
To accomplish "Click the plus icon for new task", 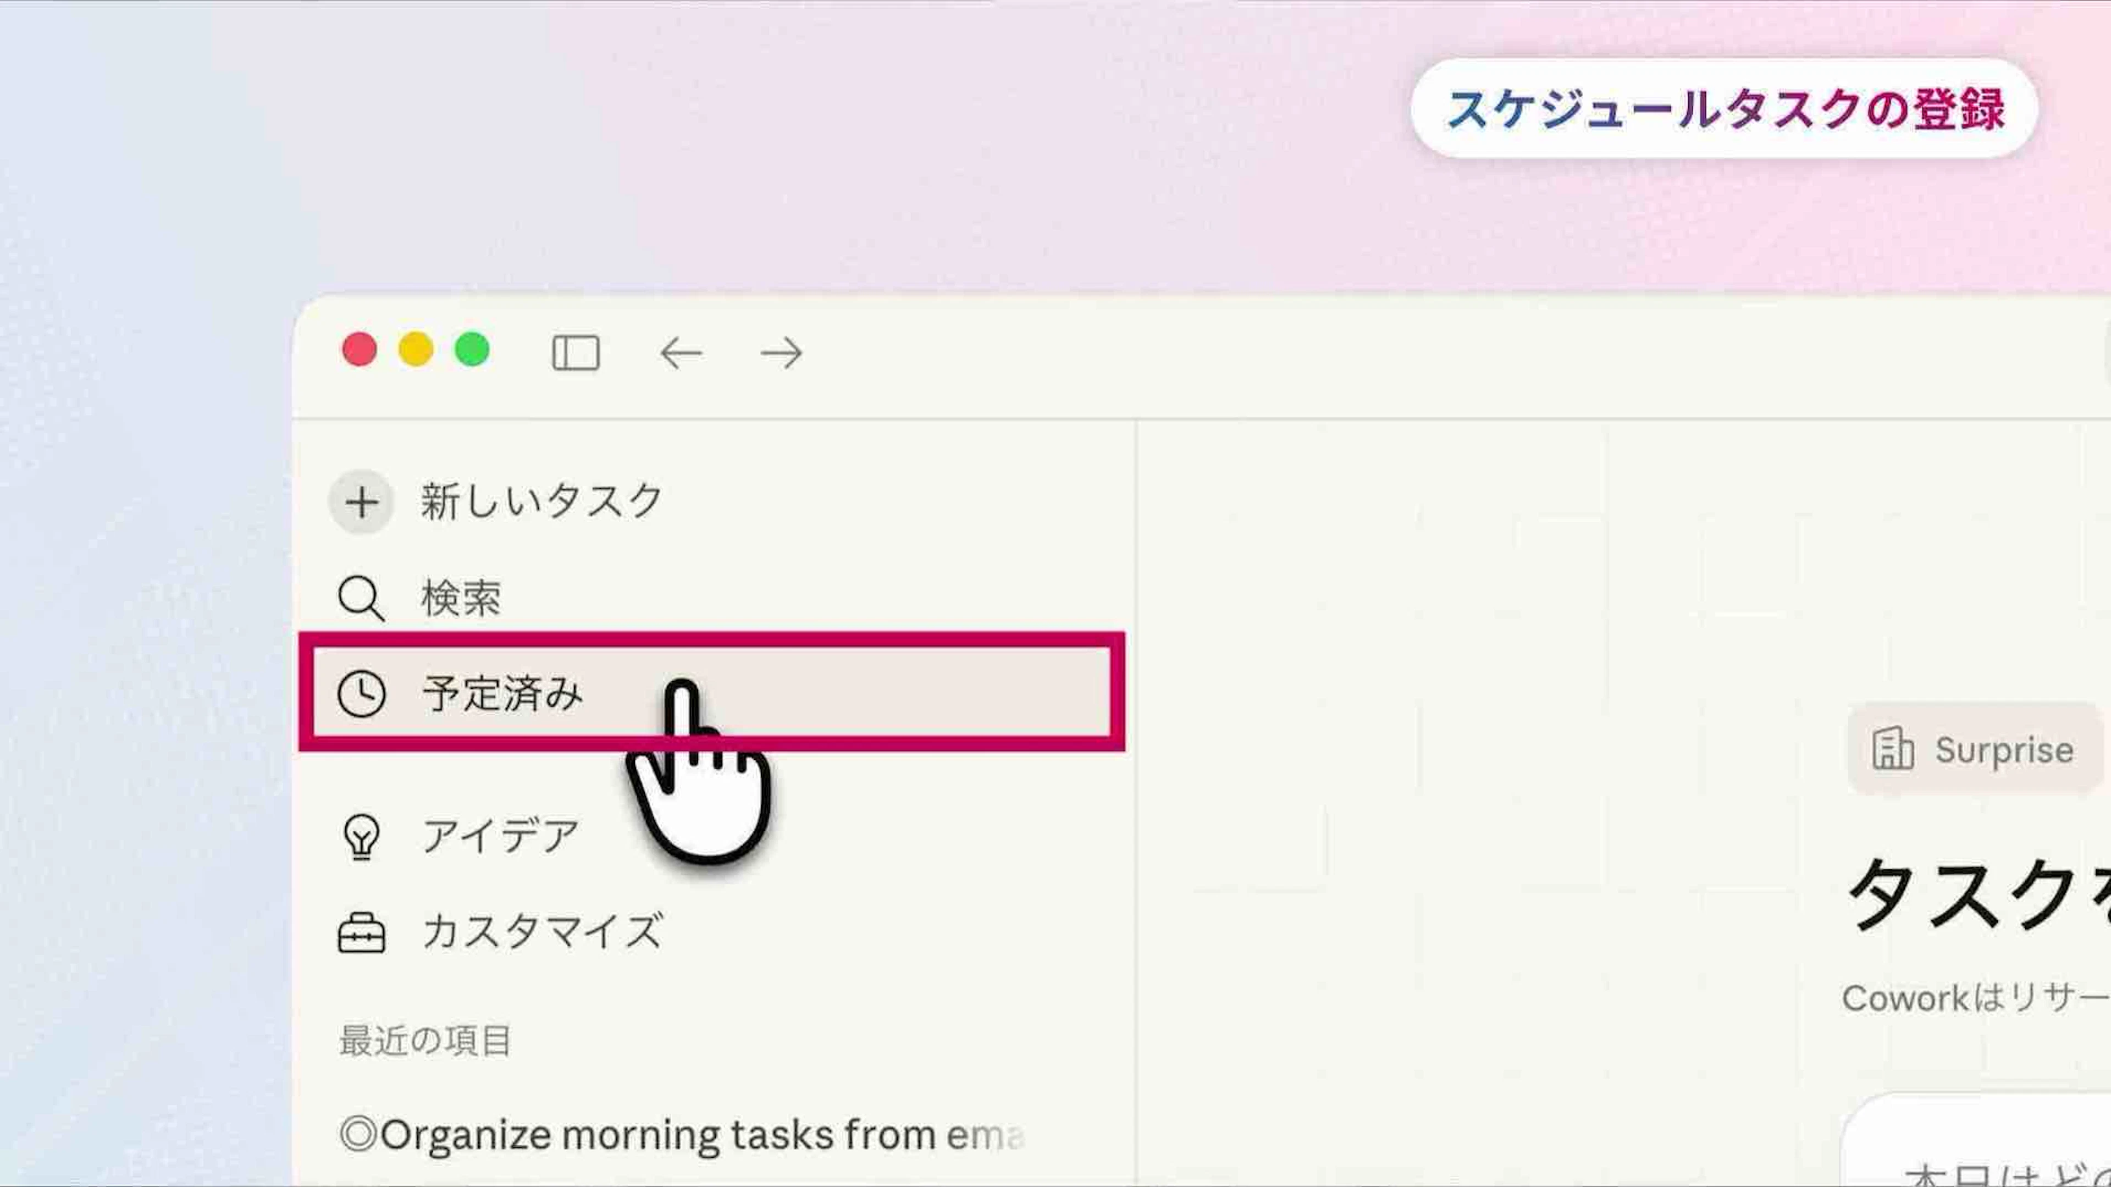I will (361, 502).
